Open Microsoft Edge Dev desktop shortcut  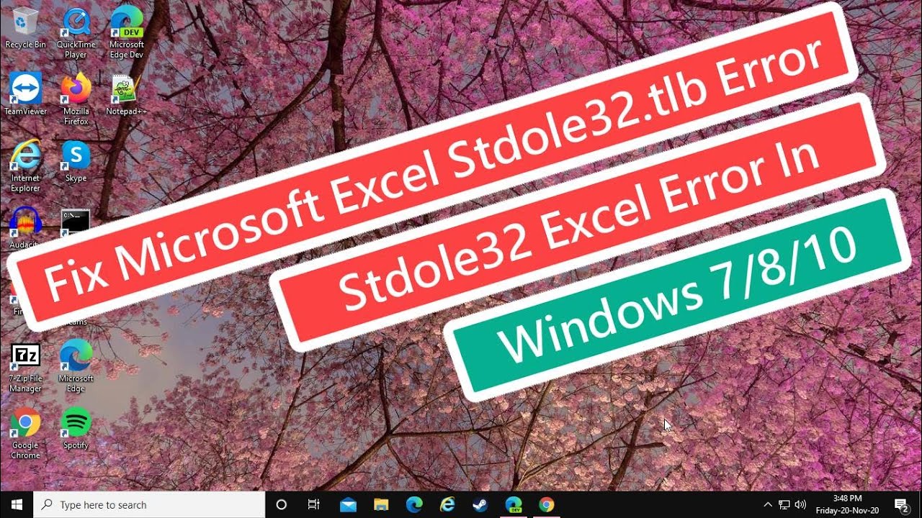pos(126,33)
